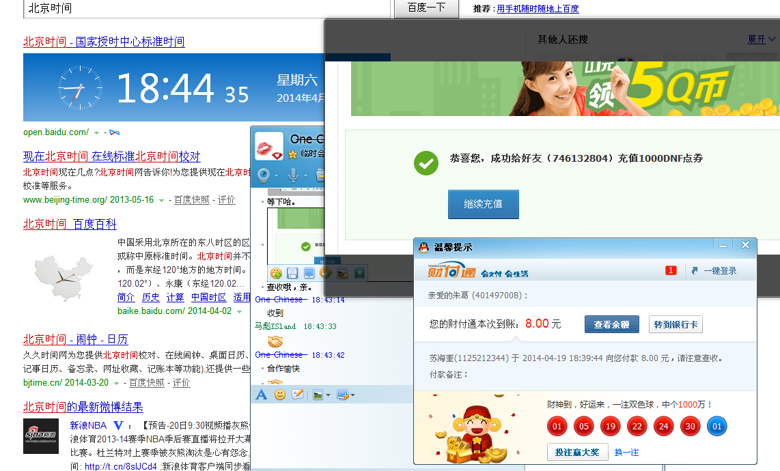
Task: Click the 百度快照 link for beijing-time.org
Action: [x=191, y=200]
